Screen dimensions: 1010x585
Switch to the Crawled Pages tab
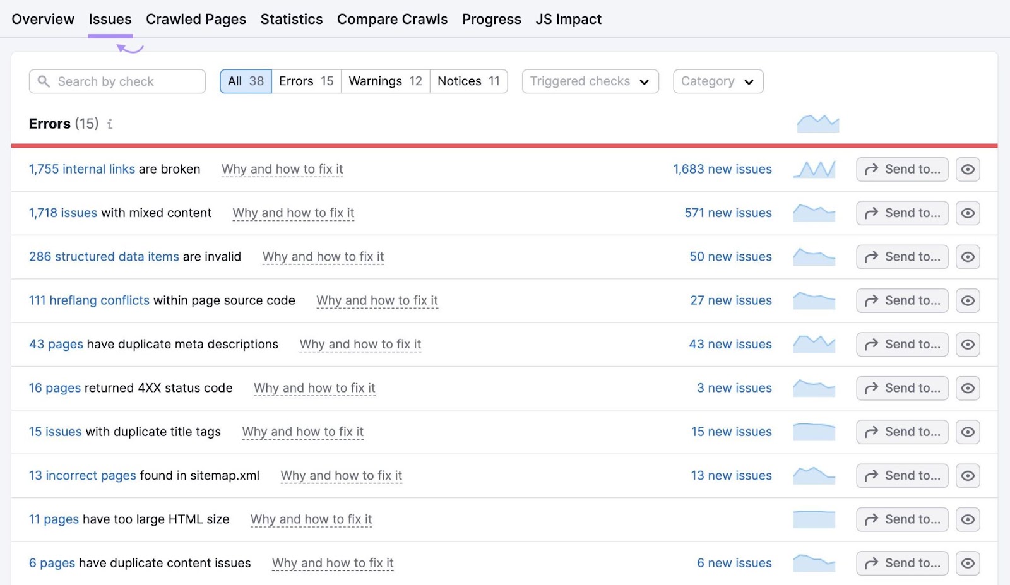coord(196,19)
